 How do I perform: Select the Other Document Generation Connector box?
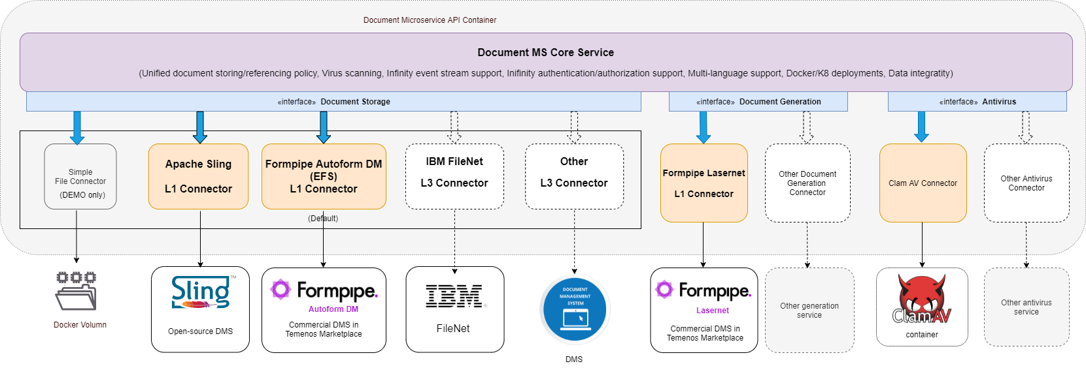(x=807, y=183)
